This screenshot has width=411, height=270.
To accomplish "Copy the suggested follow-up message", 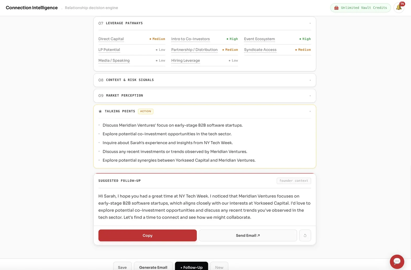I will point(147,235).
